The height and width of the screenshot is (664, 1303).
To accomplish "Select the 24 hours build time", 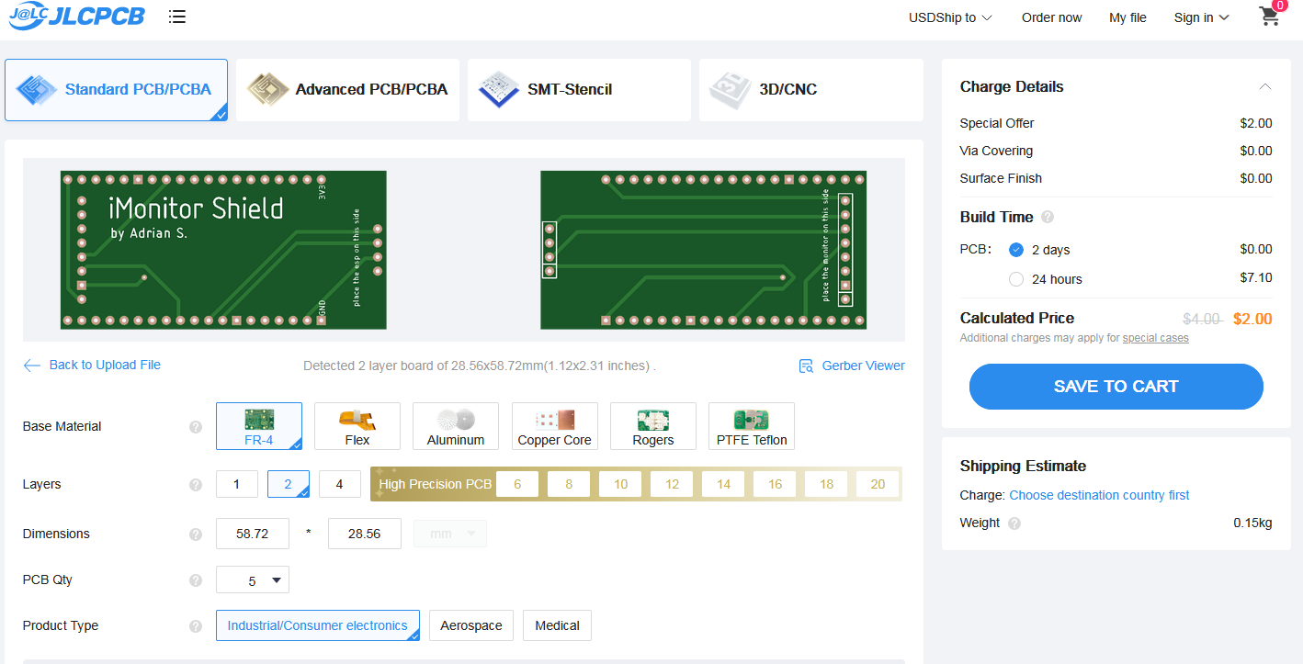I will tap(1016, 279).
